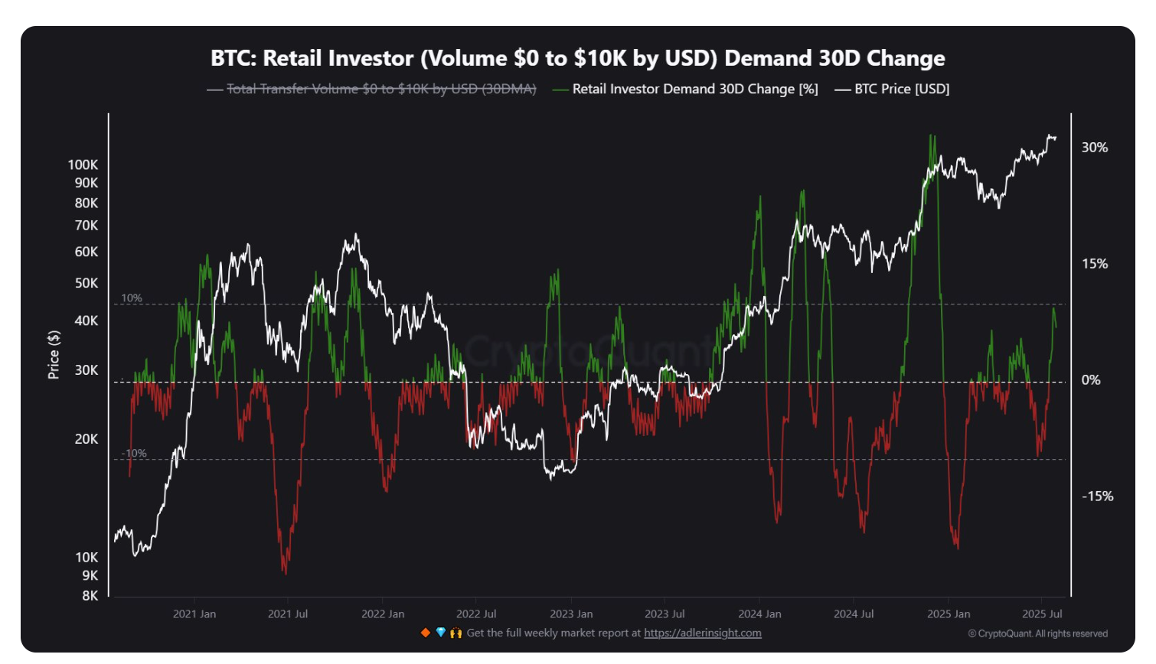Click the white BTC Price legend line marker
The height and width of the screenshot is (664, 1156).
[843, 90]
